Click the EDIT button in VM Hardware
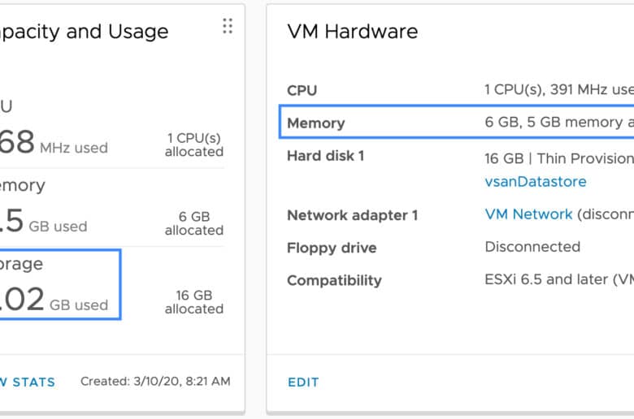Image resolution: width=634 pixels, height=419 pixels. point(303,382)
